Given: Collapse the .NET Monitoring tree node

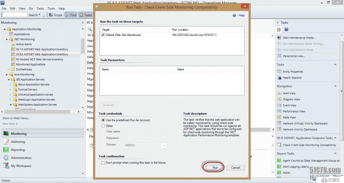Looking at the screenshot, I should pos(7,39).
